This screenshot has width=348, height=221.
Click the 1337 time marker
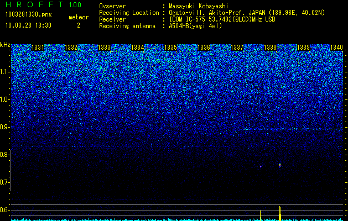[237, 48]
